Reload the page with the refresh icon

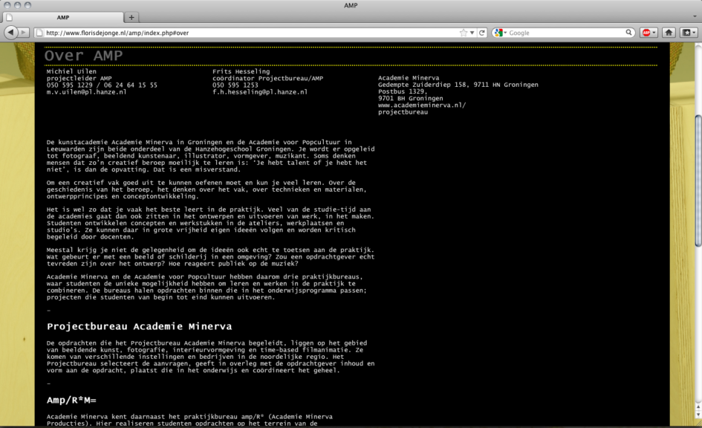(x=482, y=33)
